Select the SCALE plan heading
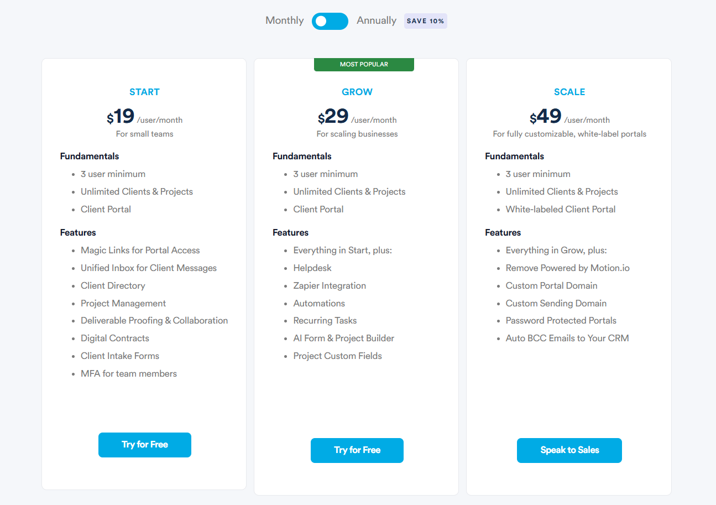 pyautogui.click(x=569, y=92)
